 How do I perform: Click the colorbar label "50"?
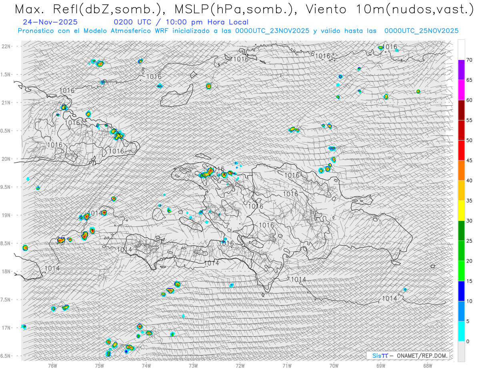469,140
